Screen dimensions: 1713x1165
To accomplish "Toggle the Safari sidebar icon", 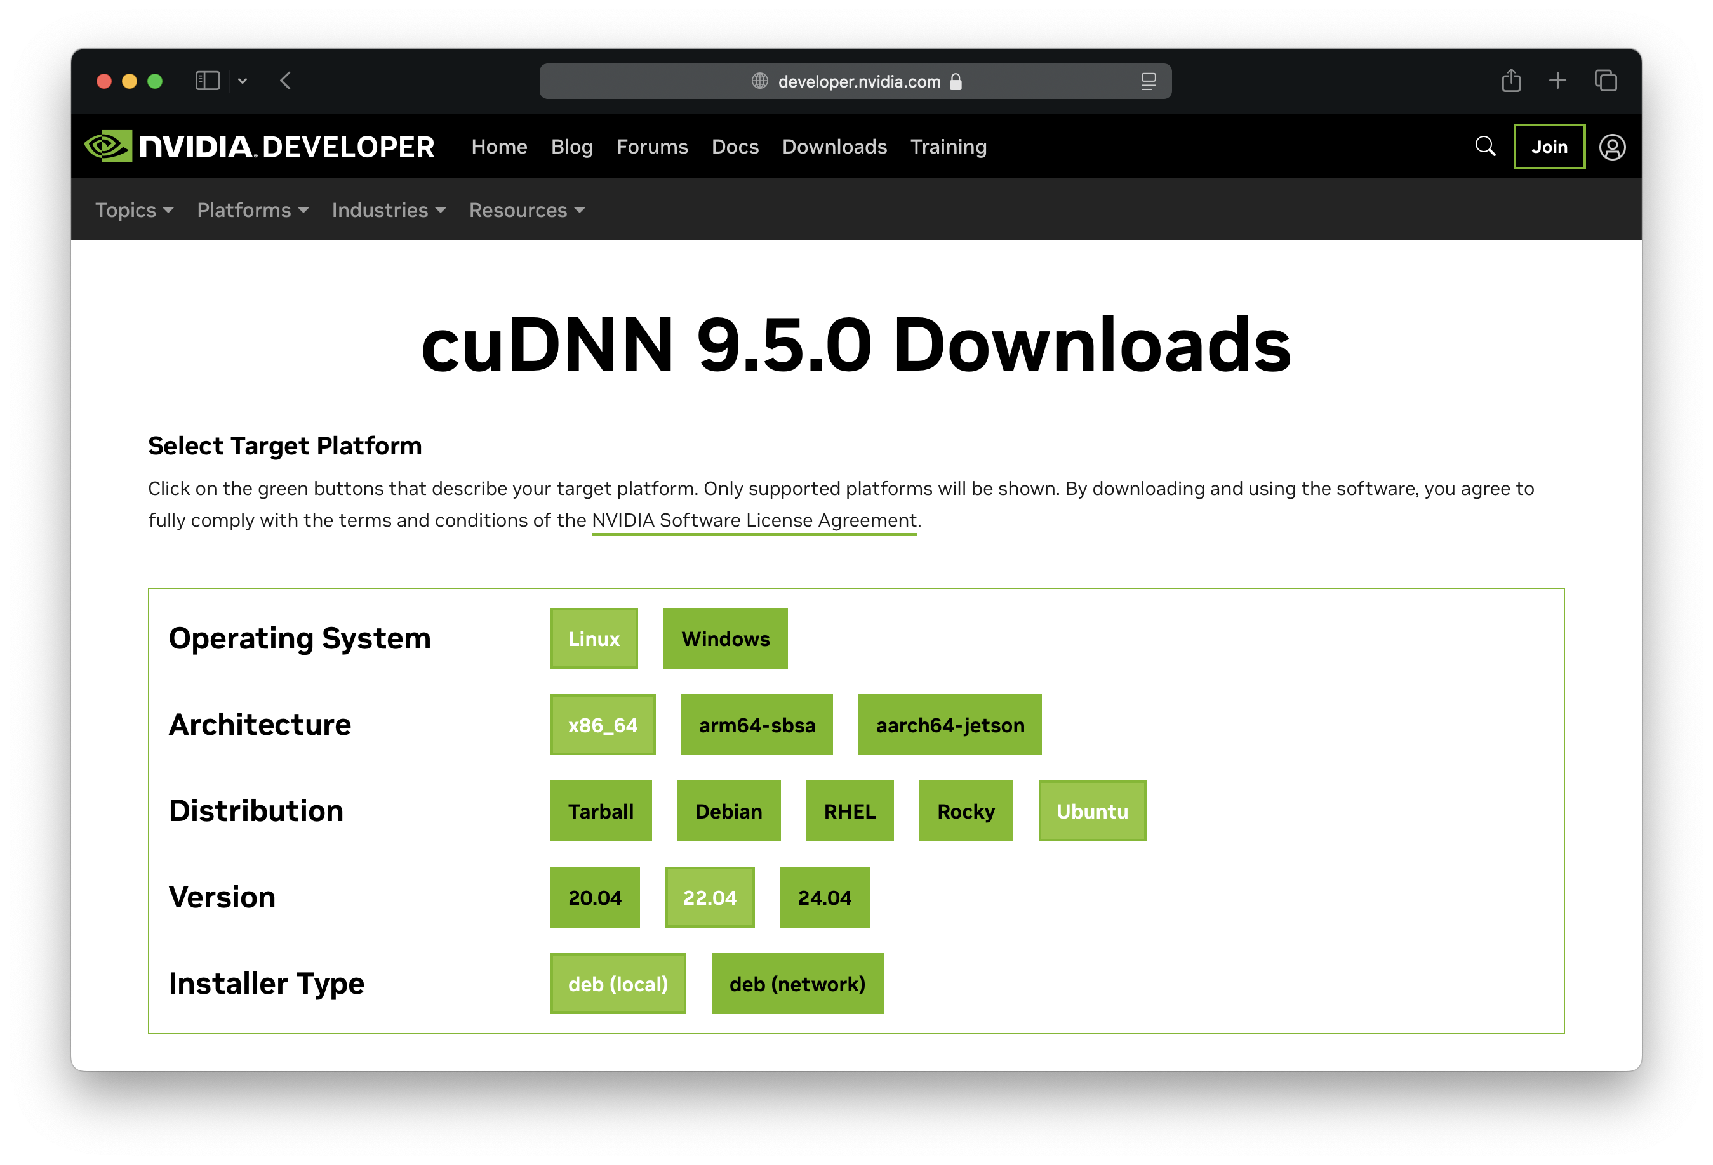I will [207, 81].
